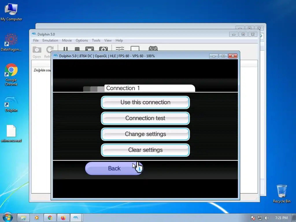Click the Google Chrome desktop shortcut
This screenshot has height=222, width=296.
(x=11, y=74)
